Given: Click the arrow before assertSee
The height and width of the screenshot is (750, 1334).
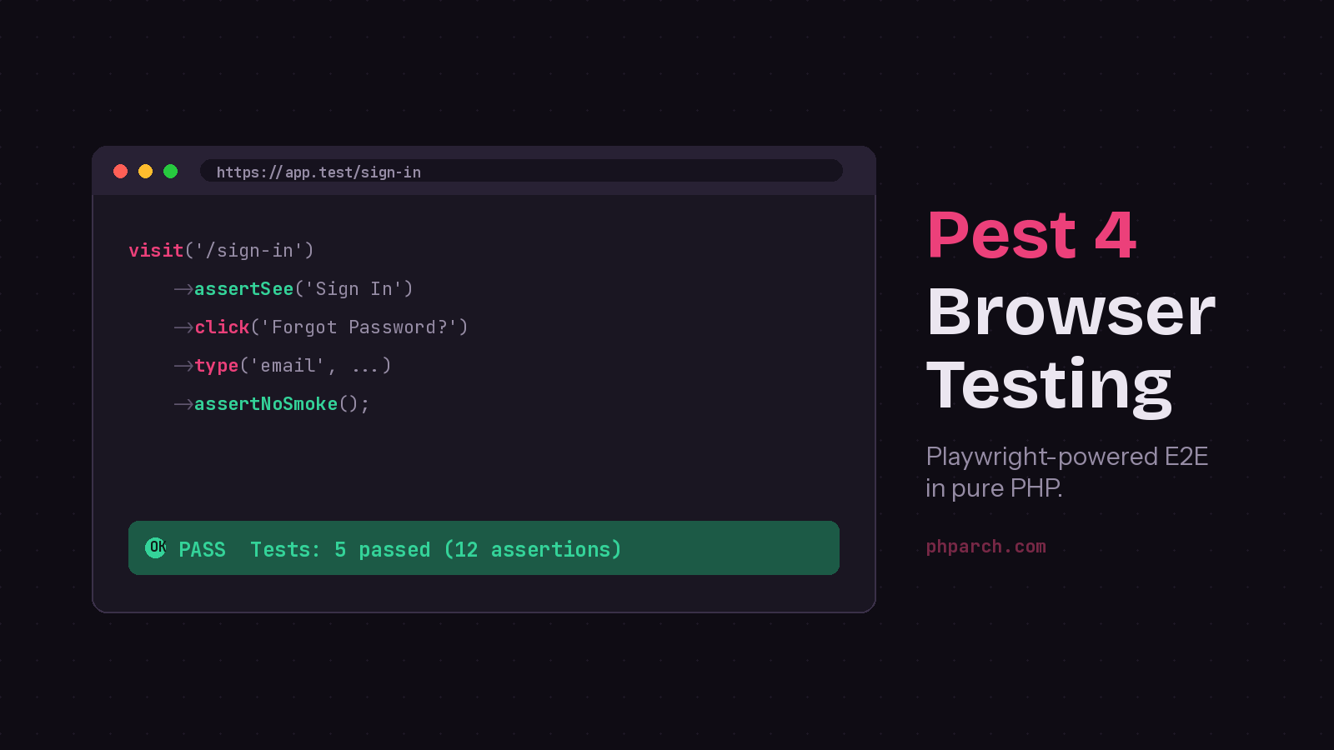Looking at the screenshot, I should pos(183,289).
